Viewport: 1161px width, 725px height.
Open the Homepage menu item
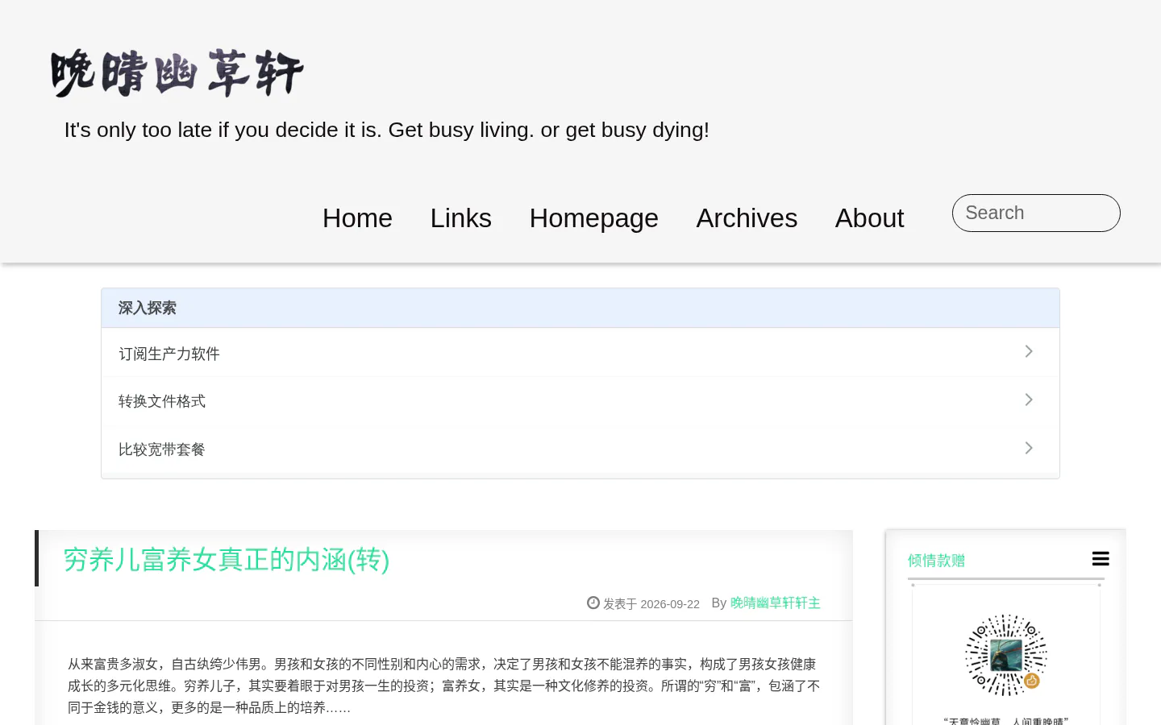[x=593, y=218]
